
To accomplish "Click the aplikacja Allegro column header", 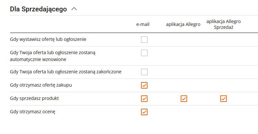I will [183, 24].
